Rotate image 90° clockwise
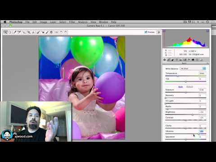Image resolution: width=216 pixels, height=162 pixels. click(x=66, y=32)
